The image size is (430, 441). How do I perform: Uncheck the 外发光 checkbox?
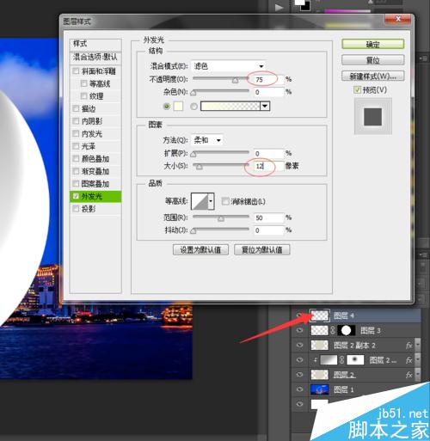tap(76, 196)
